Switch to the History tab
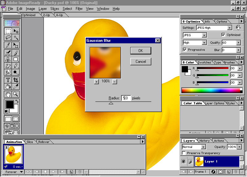 204,141
